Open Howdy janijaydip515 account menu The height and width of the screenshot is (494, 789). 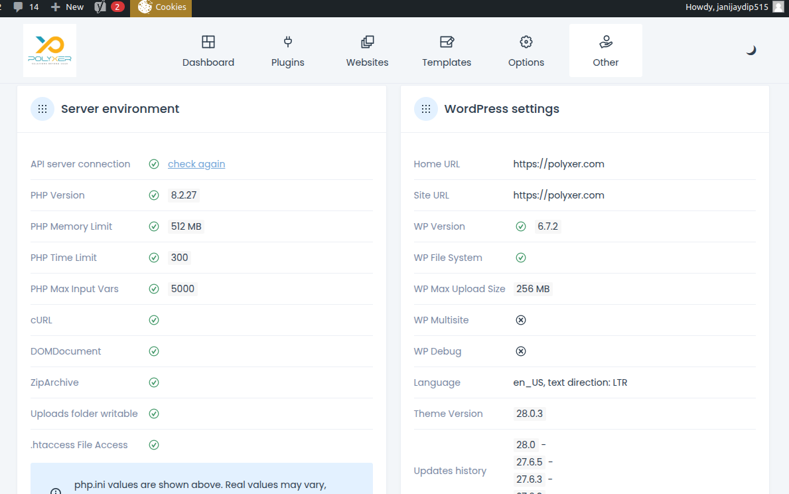[x=735, y=7]
